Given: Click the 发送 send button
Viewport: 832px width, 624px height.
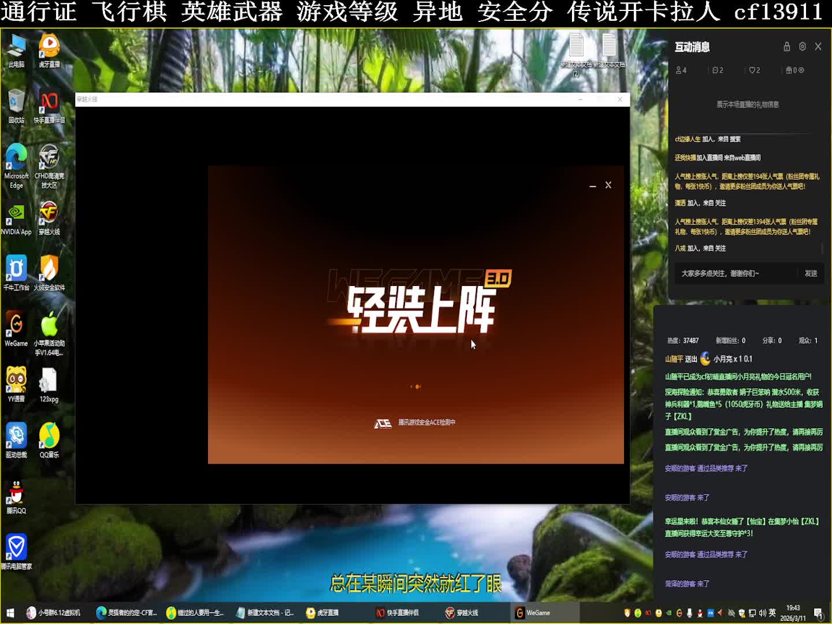Looking at the screenshot, I should pyautogui.click(x=811, y=273).
